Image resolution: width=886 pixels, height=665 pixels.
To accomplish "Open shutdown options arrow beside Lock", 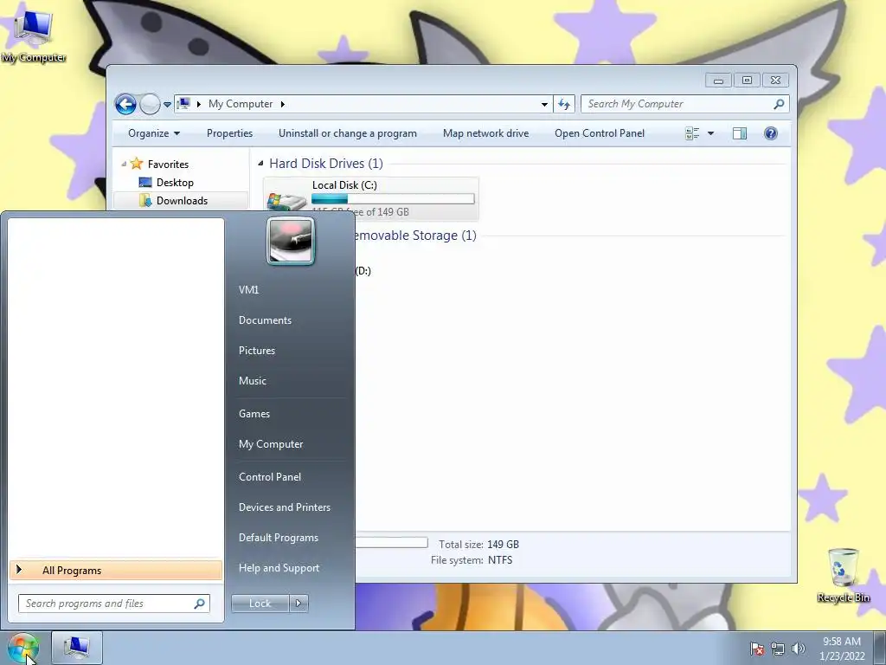I will coord(299,604).
